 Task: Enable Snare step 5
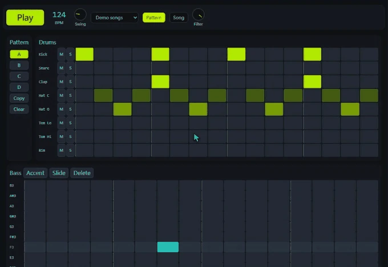coord(160,68)
